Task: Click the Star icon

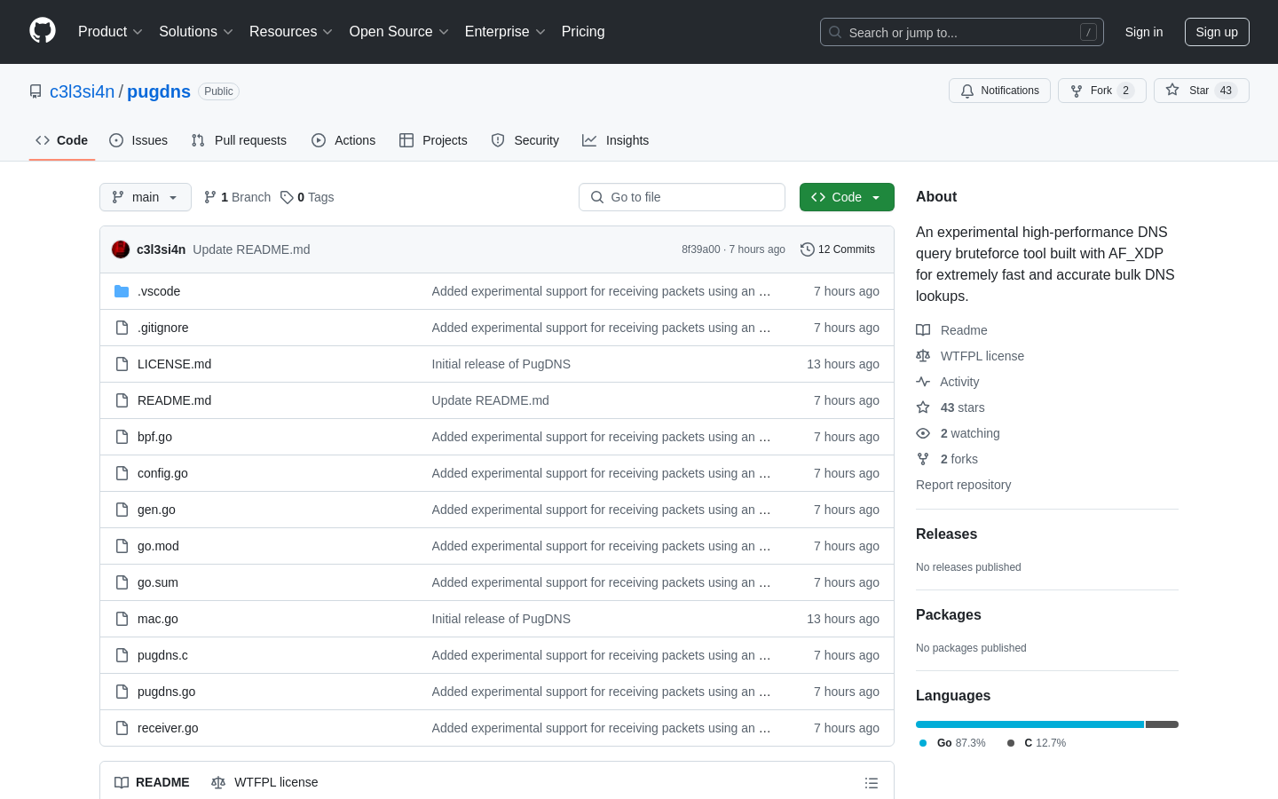Action: (1172, 90)
